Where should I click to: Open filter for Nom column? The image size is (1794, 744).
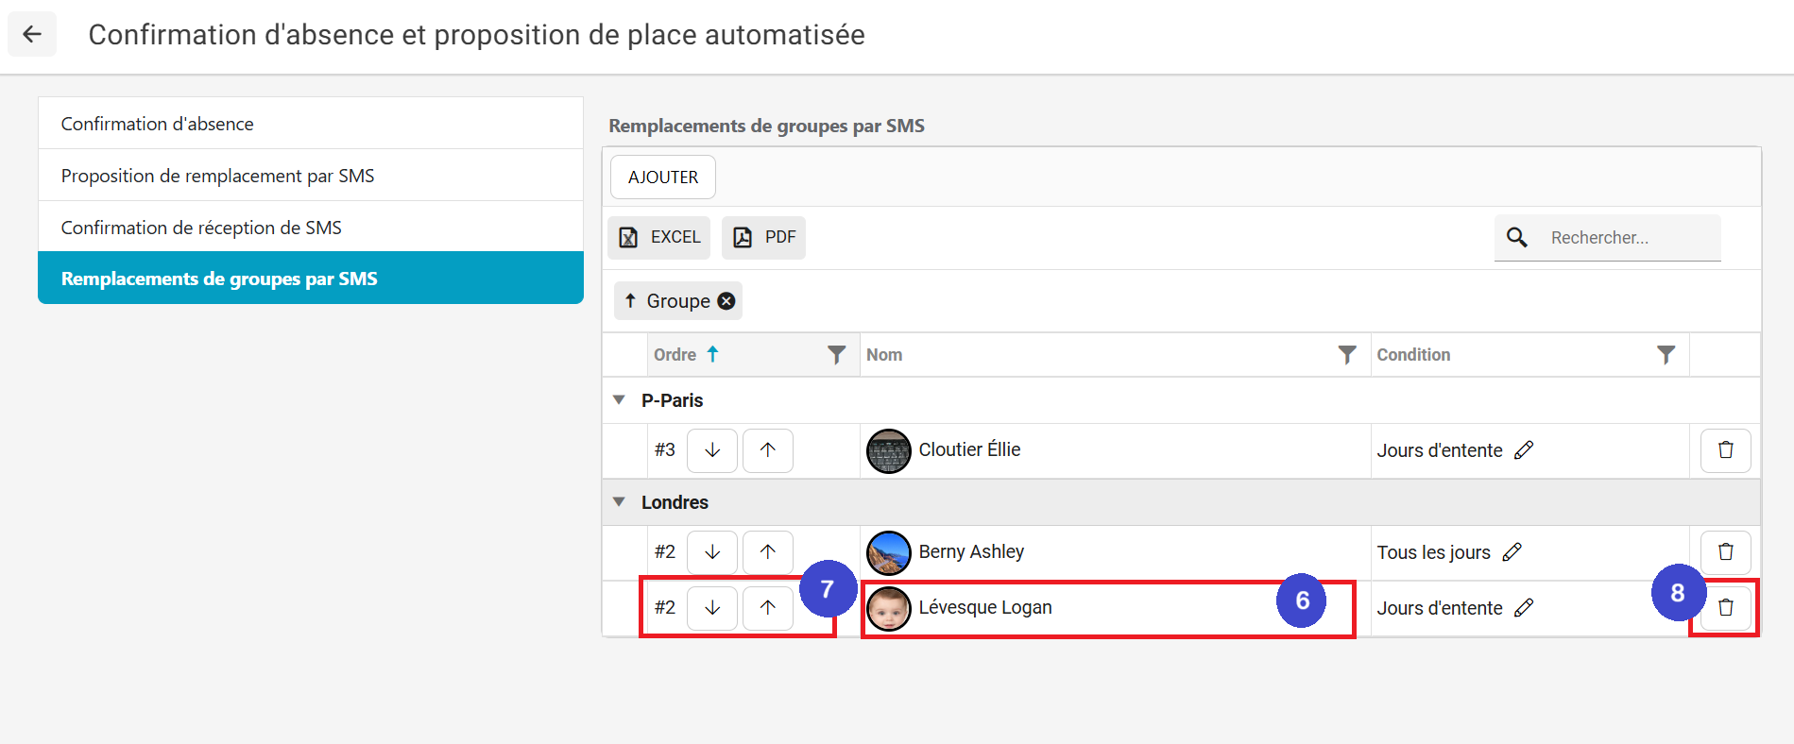point(1347,355)
